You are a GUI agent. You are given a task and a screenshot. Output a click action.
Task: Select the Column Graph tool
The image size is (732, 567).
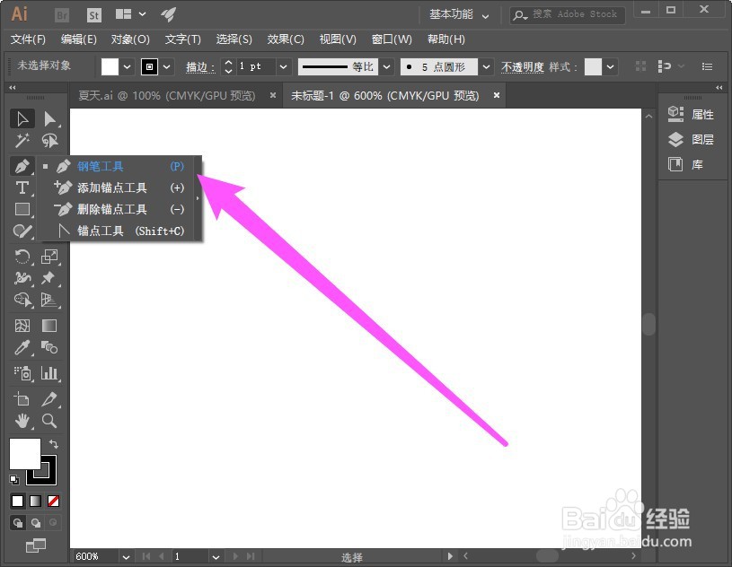pyautogui.click(x=49, y=373)
